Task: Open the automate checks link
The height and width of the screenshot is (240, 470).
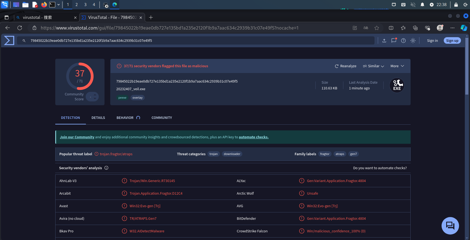Action: (x=254, y=137)
